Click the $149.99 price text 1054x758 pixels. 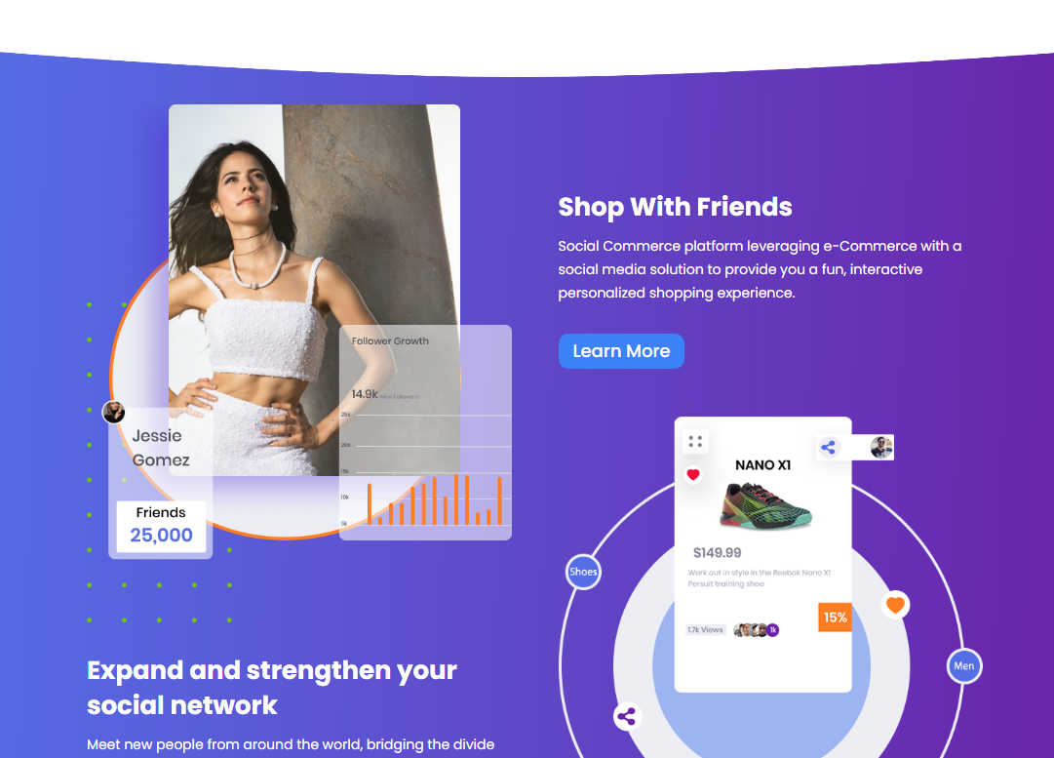pyautogui.click(x=718, y=553)
